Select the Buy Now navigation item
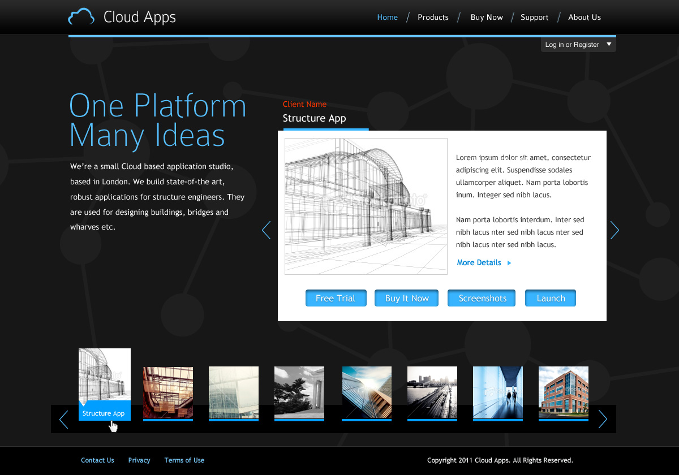 487,18
